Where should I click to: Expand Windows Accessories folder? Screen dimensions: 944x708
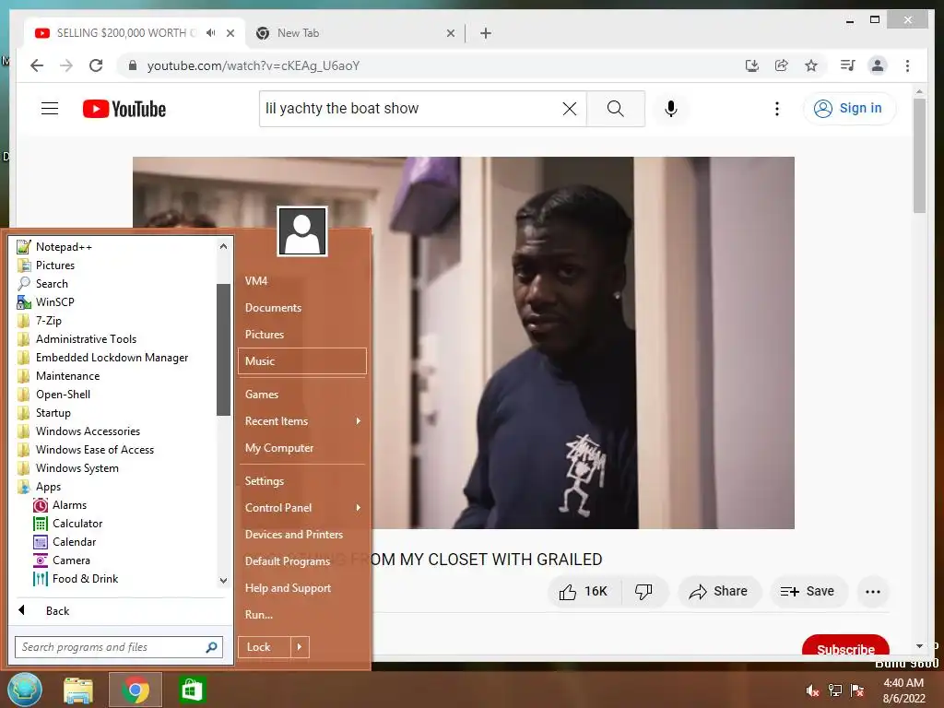click(88, 431)
